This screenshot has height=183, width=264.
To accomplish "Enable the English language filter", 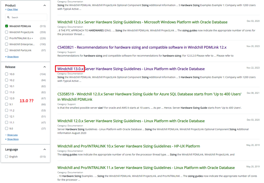I will point(7,157).
